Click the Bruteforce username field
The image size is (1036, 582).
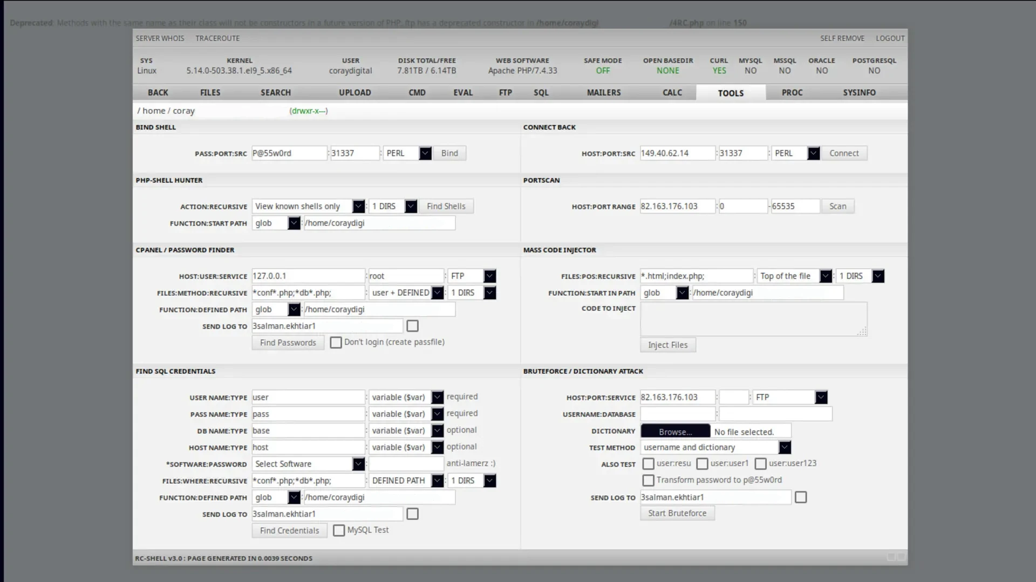point(678,414)
